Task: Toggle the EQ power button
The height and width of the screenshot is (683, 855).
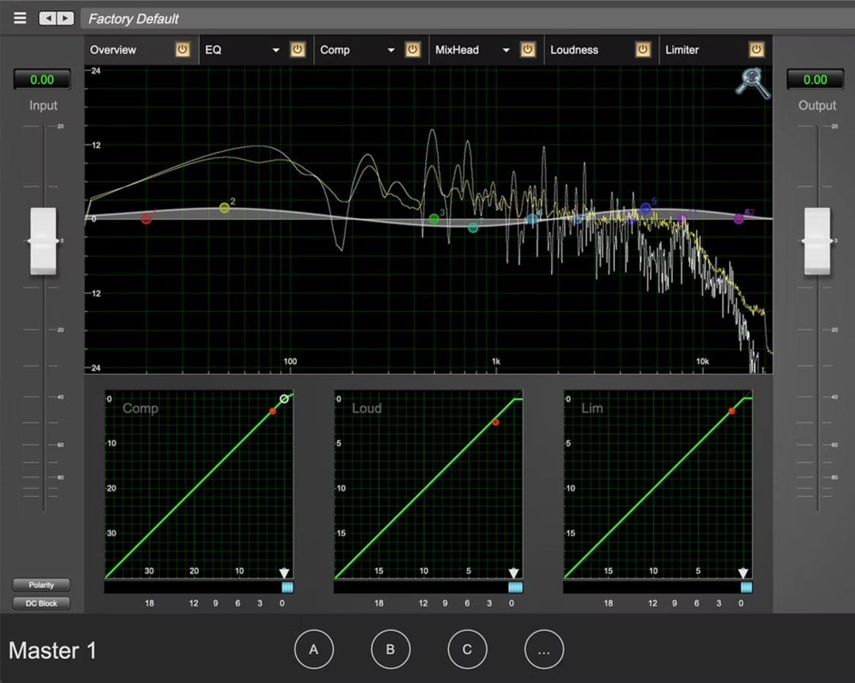Action: [297, 50]
